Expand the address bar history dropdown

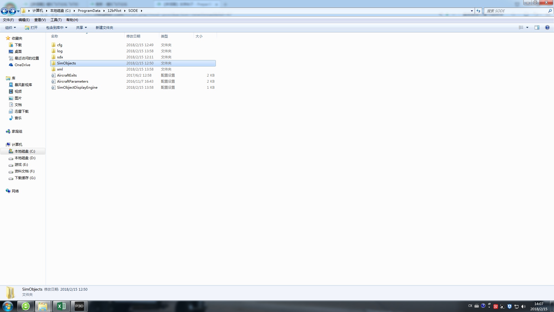(x=472, y=11)
